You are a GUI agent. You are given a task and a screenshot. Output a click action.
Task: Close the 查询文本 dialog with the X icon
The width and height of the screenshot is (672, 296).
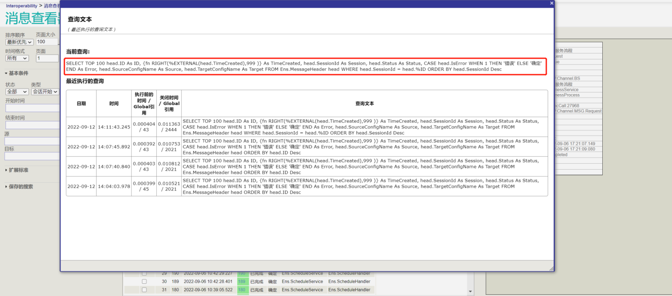[551, 3]
